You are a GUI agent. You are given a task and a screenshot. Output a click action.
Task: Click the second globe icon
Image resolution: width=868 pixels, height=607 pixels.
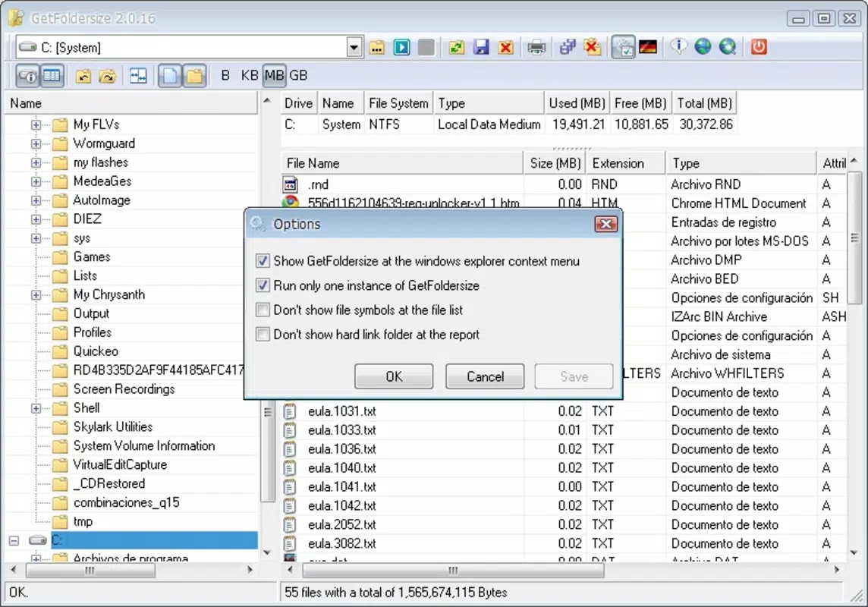click(x=728, y=48)
